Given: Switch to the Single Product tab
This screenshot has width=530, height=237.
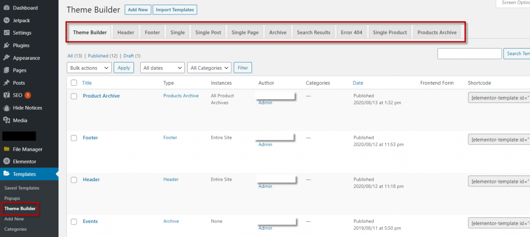Looking at the screenshot, I should 390,33.
